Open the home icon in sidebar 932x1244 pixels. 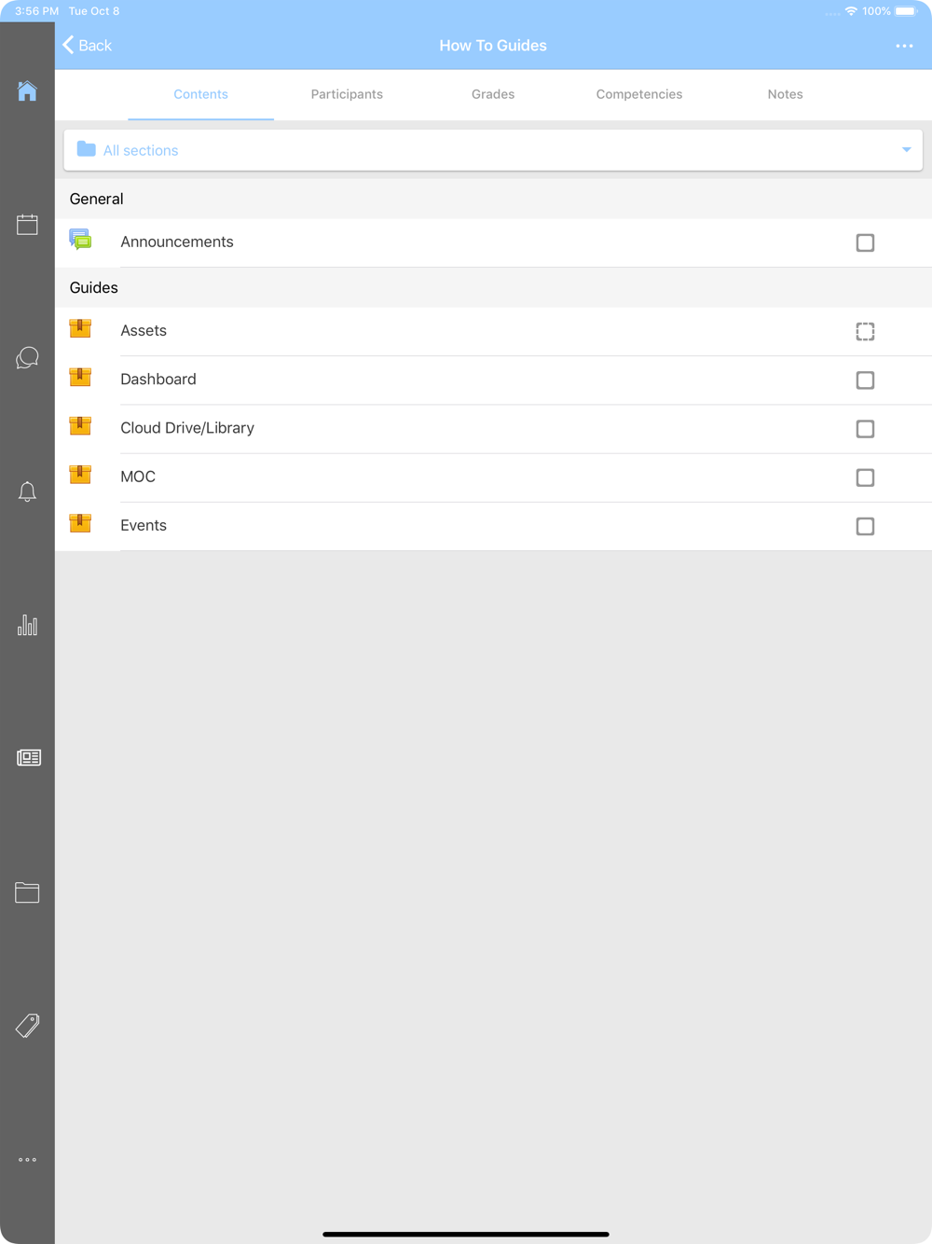pyautogui.click(x=27, y=90)
